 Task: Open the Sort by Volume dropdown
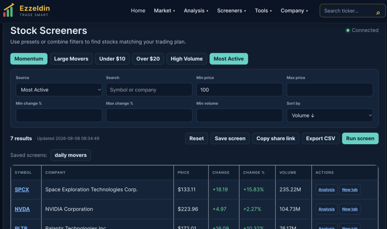point(330,115)
